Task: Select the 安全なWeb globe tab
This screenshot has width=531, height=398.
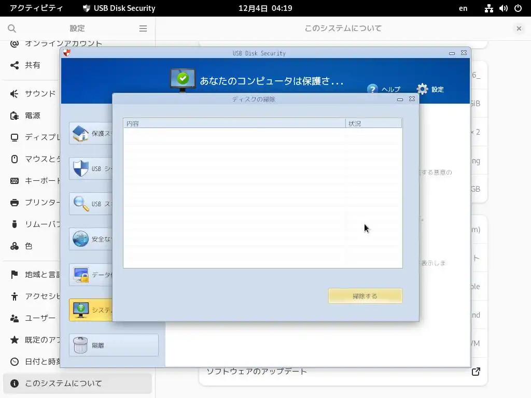Action: [x=91, y=239]
